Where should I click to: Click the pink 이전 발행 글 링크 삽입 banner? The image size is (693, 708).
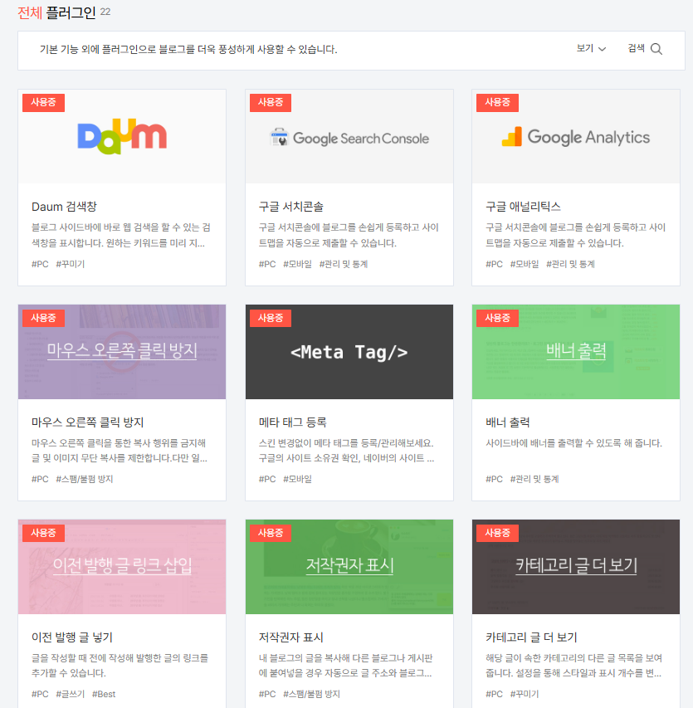point(122,567)
